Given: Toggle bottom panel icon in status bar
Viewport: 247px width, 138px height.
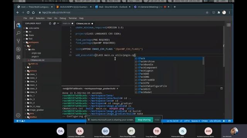Looking at the screenshot, I should [230, 121].
